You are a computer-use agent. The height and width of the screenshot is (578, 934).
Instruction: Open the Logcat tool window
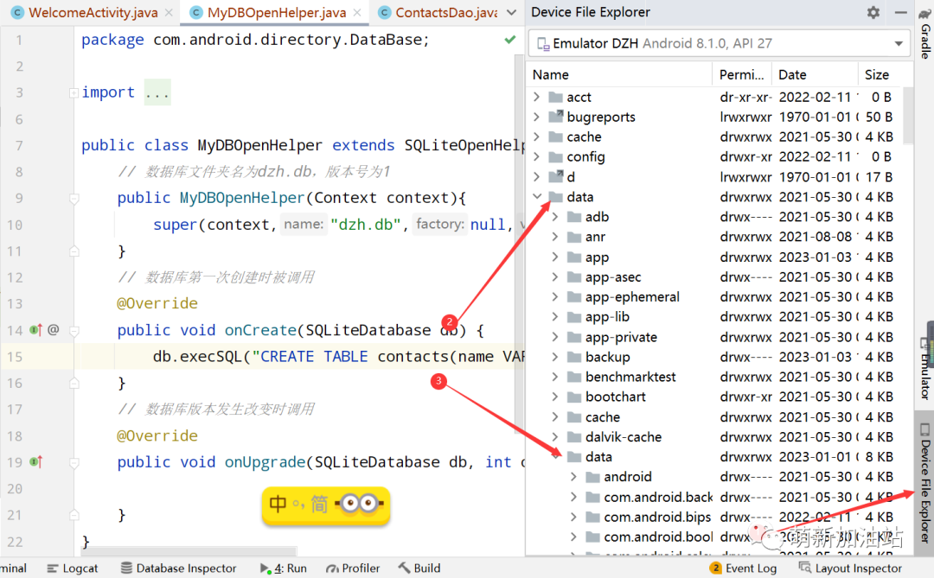[x=72, y=568]
